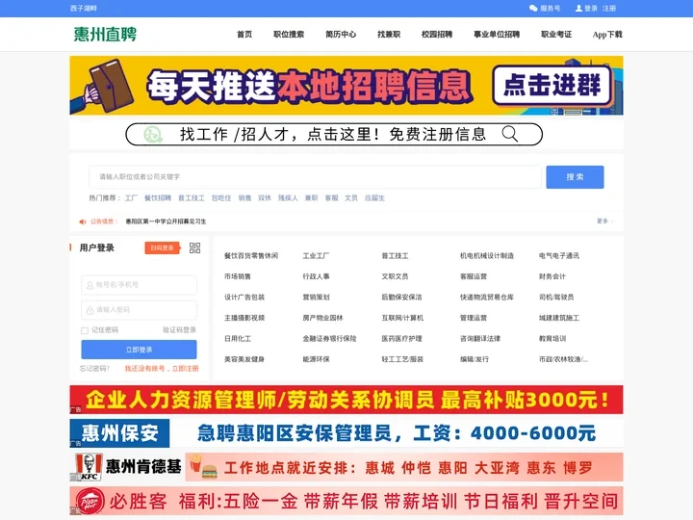The width and height of the screenshot is (693, 520).
Task: Select hot tag 兼职
Action: click(312, 198)
